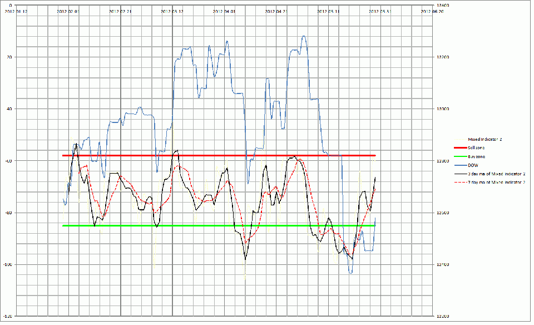534x325 pixels.
Task: Select '3 day ma of Mixed Indicator 2' legend entry
Action: tap(489, 174)
